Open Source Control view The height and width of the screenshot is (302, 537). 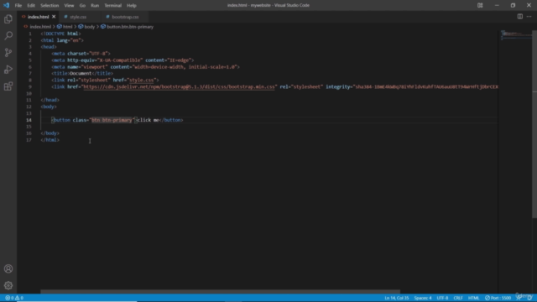[x=8, y=52]
